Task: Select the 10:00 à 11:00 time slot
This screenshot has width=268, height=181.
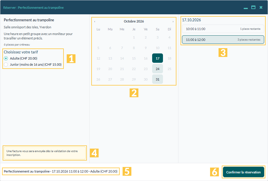Action: tap(223, 29)
